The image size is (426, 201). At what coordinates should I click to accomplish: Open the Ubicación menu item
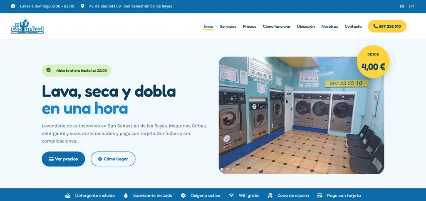point(306,27)
